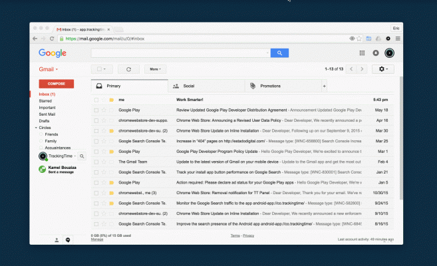Open the More actions dropdown
The image size is (437, 266).
pos(155,69)
